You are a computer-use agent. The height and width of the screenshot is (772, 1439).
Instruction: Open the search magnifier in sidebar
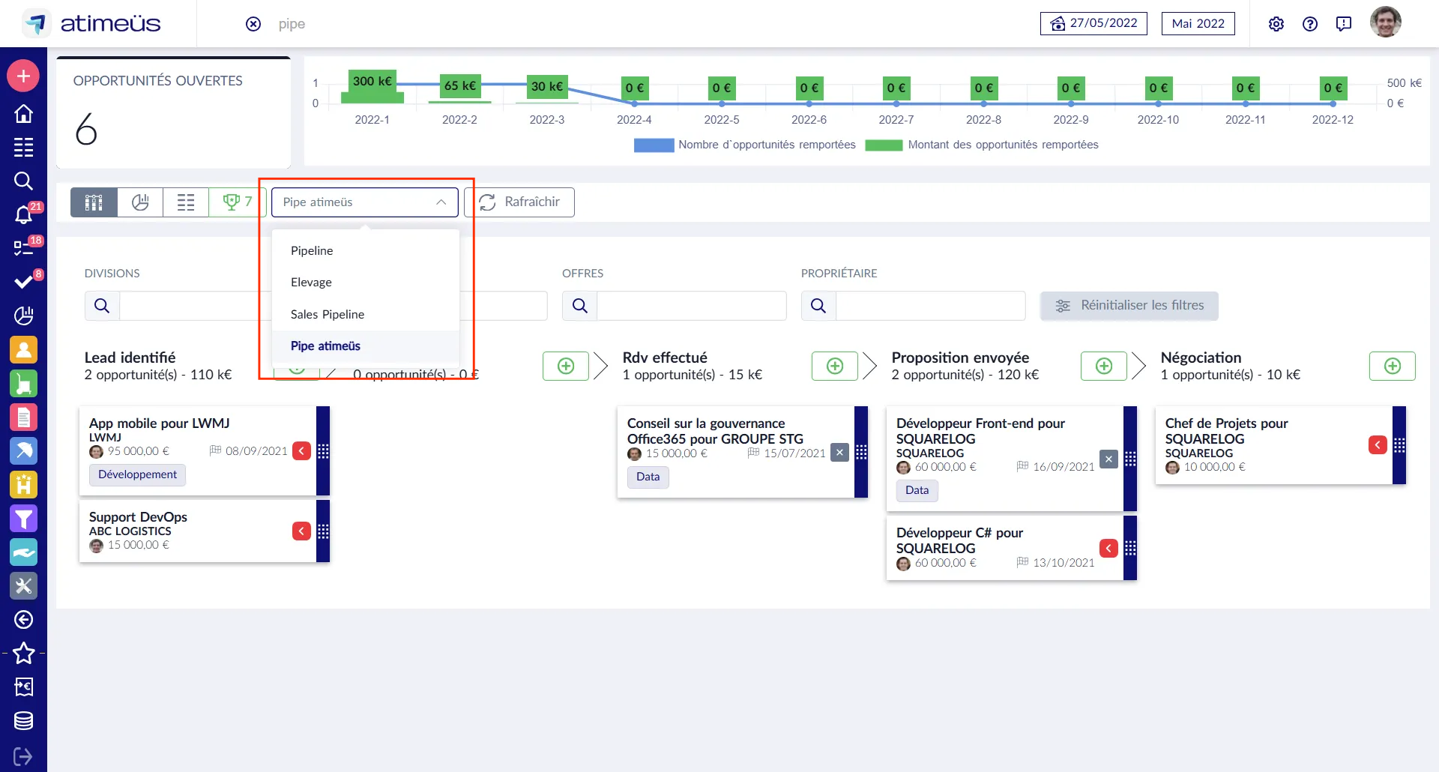pyautogui.click(x=23, y=181)
